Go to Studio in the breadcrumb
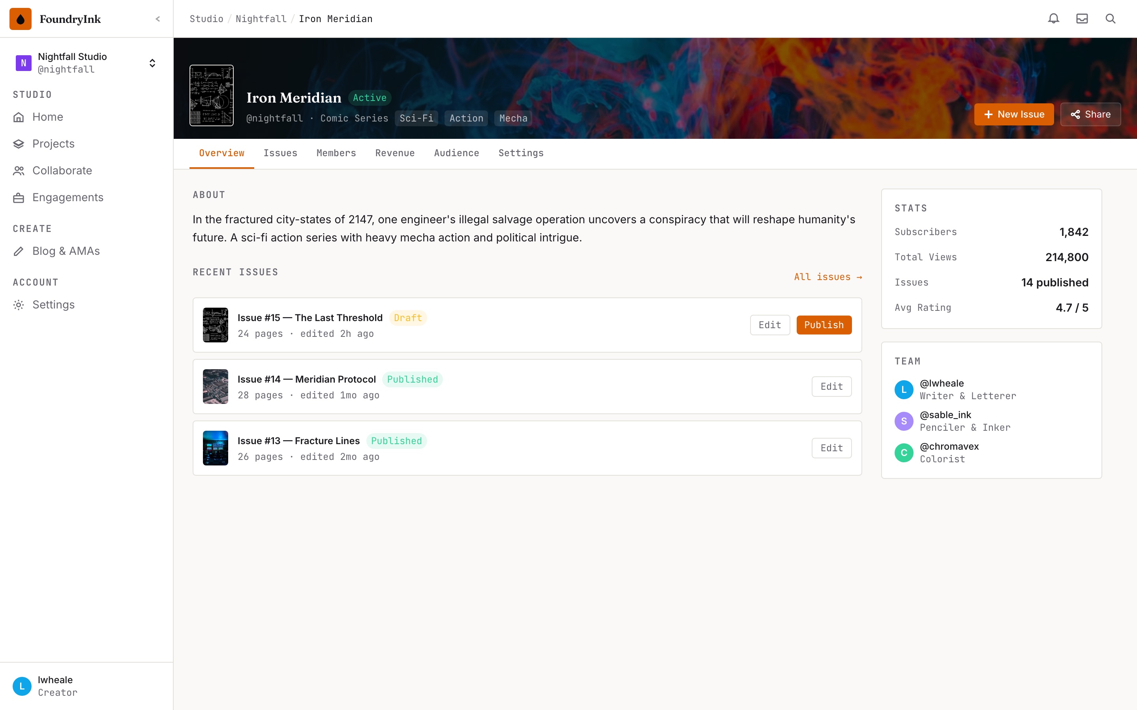The width and height of the screenshot is (1137, 710). coord(206,19)
